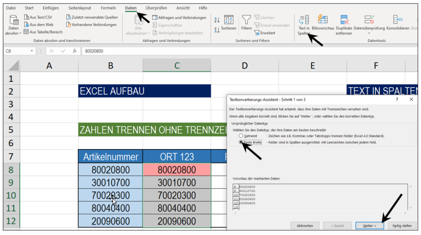Switch to Ansicht tab

pos(183,8)
